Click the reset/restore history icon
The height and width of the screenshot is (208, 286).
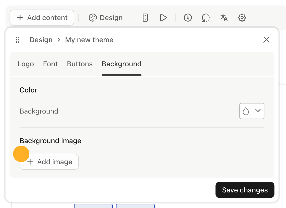[x=206, y=18]
